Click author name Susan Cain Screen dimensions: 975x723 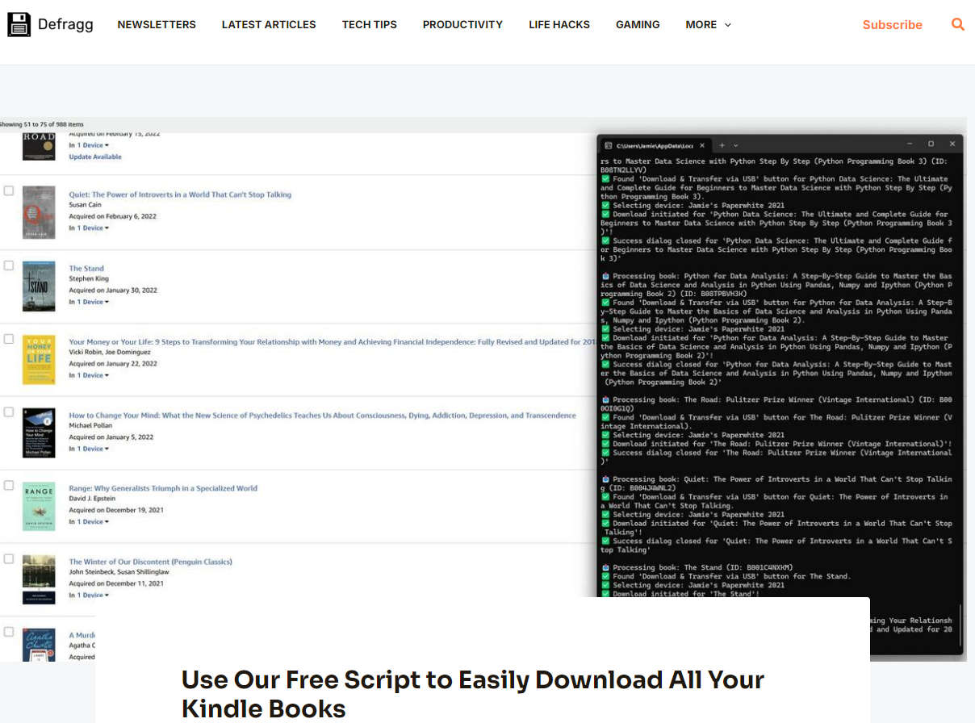point(86,205)
